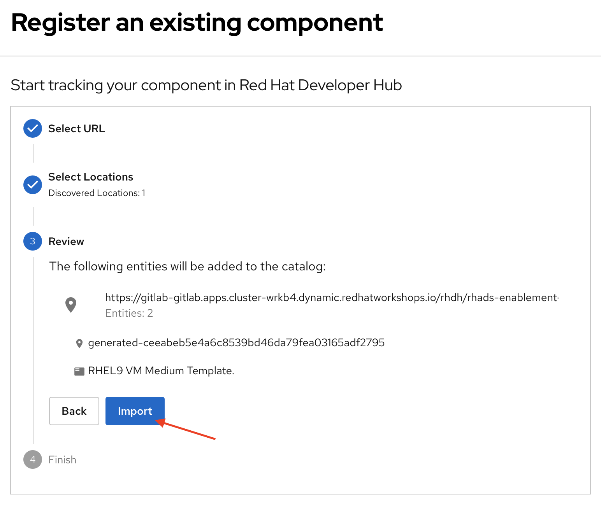Go back with the Back button
The height and width of the screenshot is (526, 601).
pyautogui.click(x=74, y=411)
